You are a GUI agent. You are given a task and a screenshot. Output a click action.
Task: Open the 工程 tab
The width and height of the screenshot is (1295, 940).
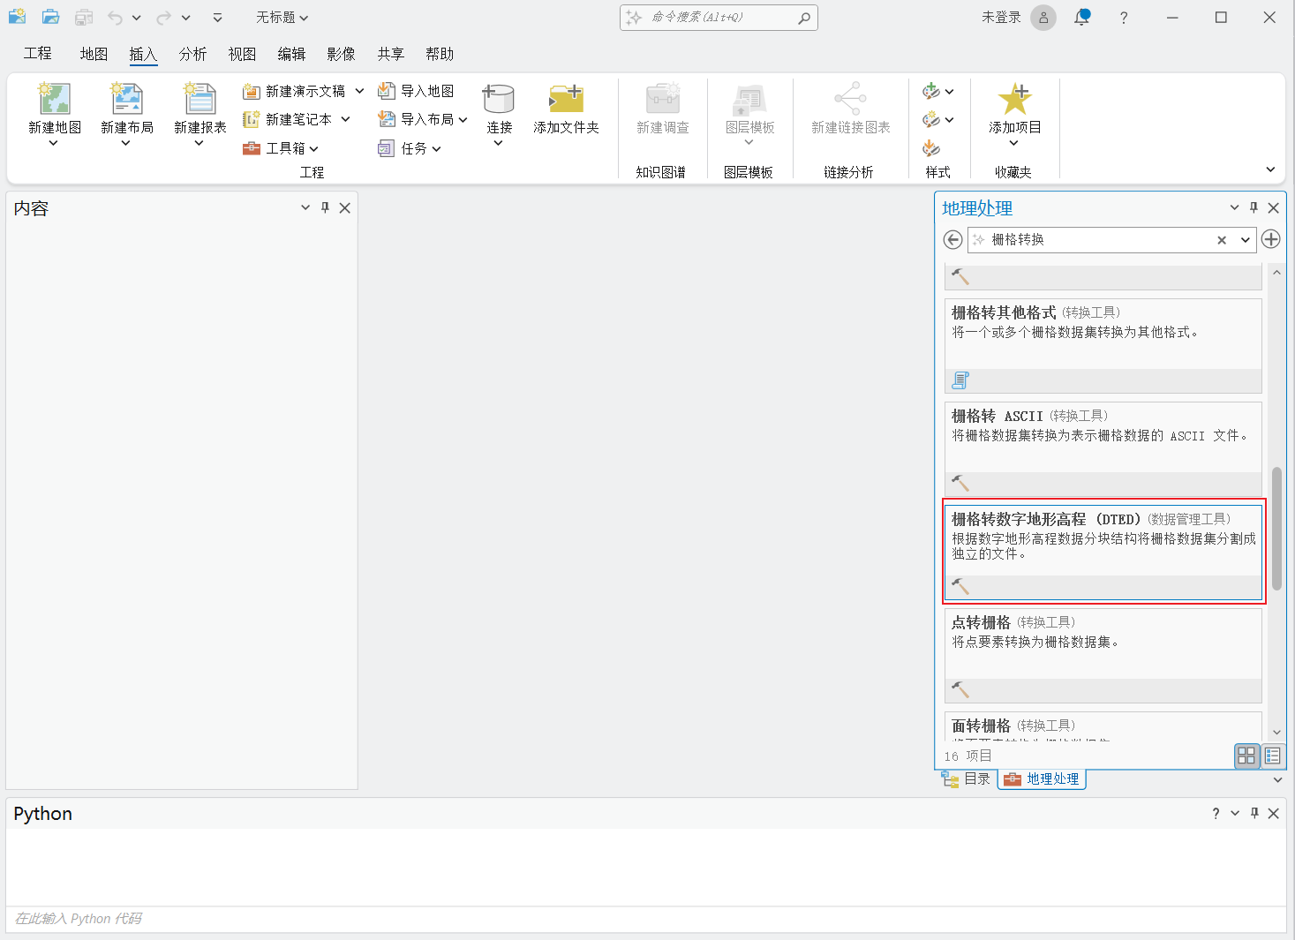38,54
